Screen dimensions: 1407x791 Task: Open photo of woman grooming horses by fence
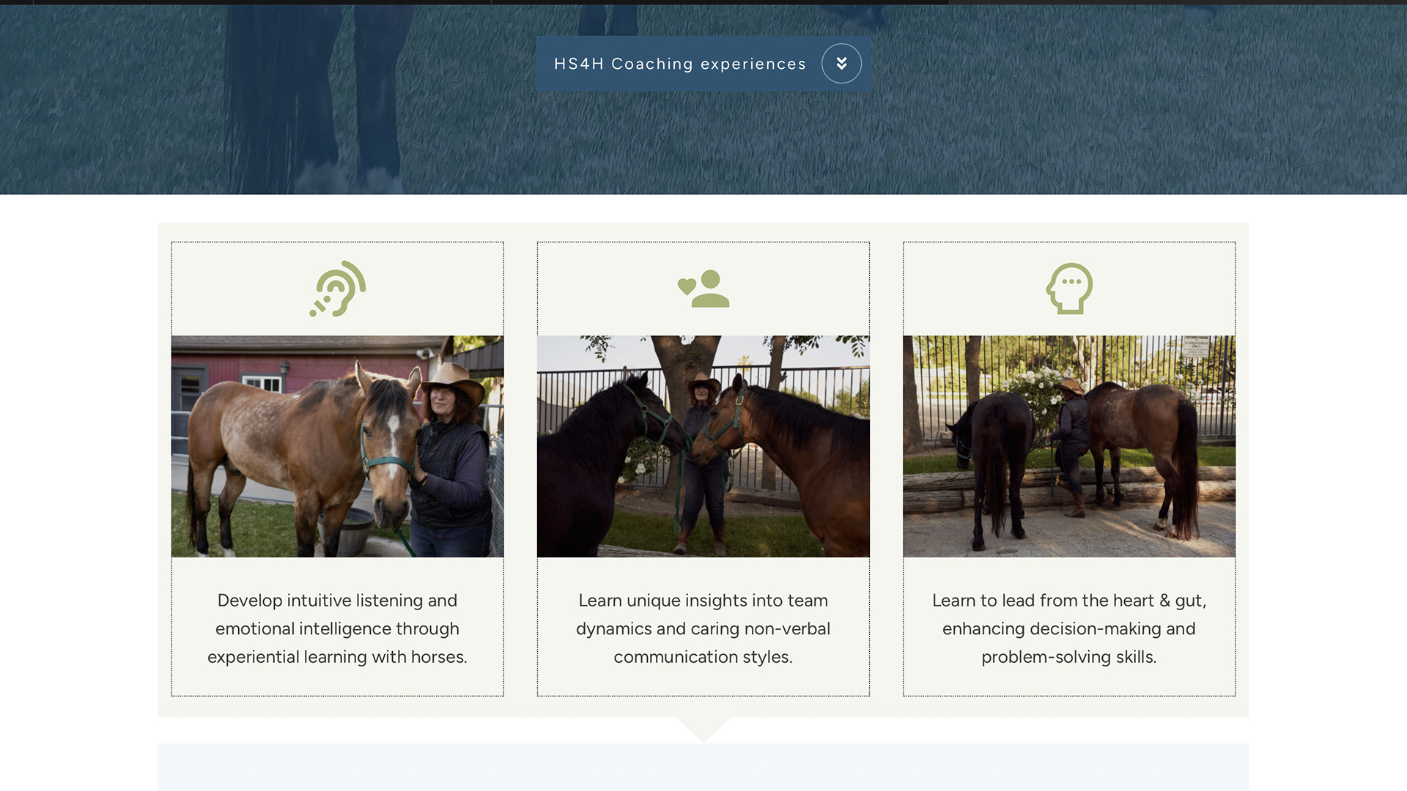tap(1069, 447)
